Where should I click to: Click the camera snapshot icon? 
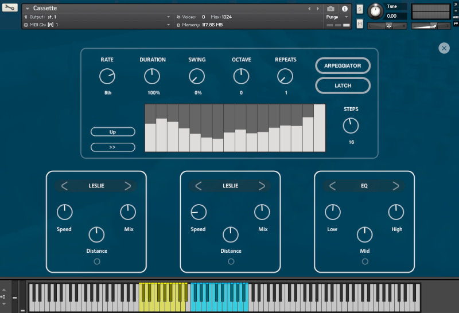(330, 9)
